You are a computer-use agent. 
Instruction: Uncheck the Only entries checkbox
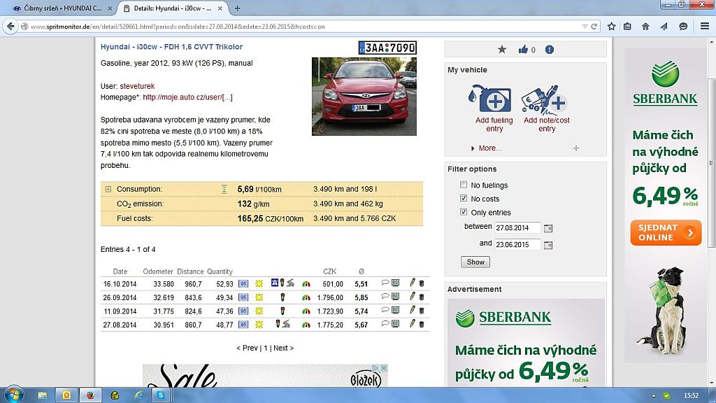pyautogui.click(x=464, y=212)
